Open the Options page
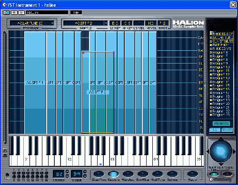238x185 pixels. click(x=172, y=174)
